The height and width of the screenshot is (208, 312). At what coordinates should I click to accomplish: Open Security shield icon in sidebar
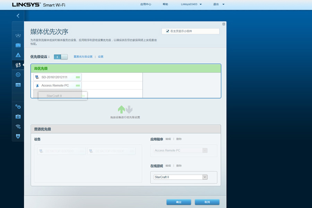pyautogui.click(x=18, y=136)
